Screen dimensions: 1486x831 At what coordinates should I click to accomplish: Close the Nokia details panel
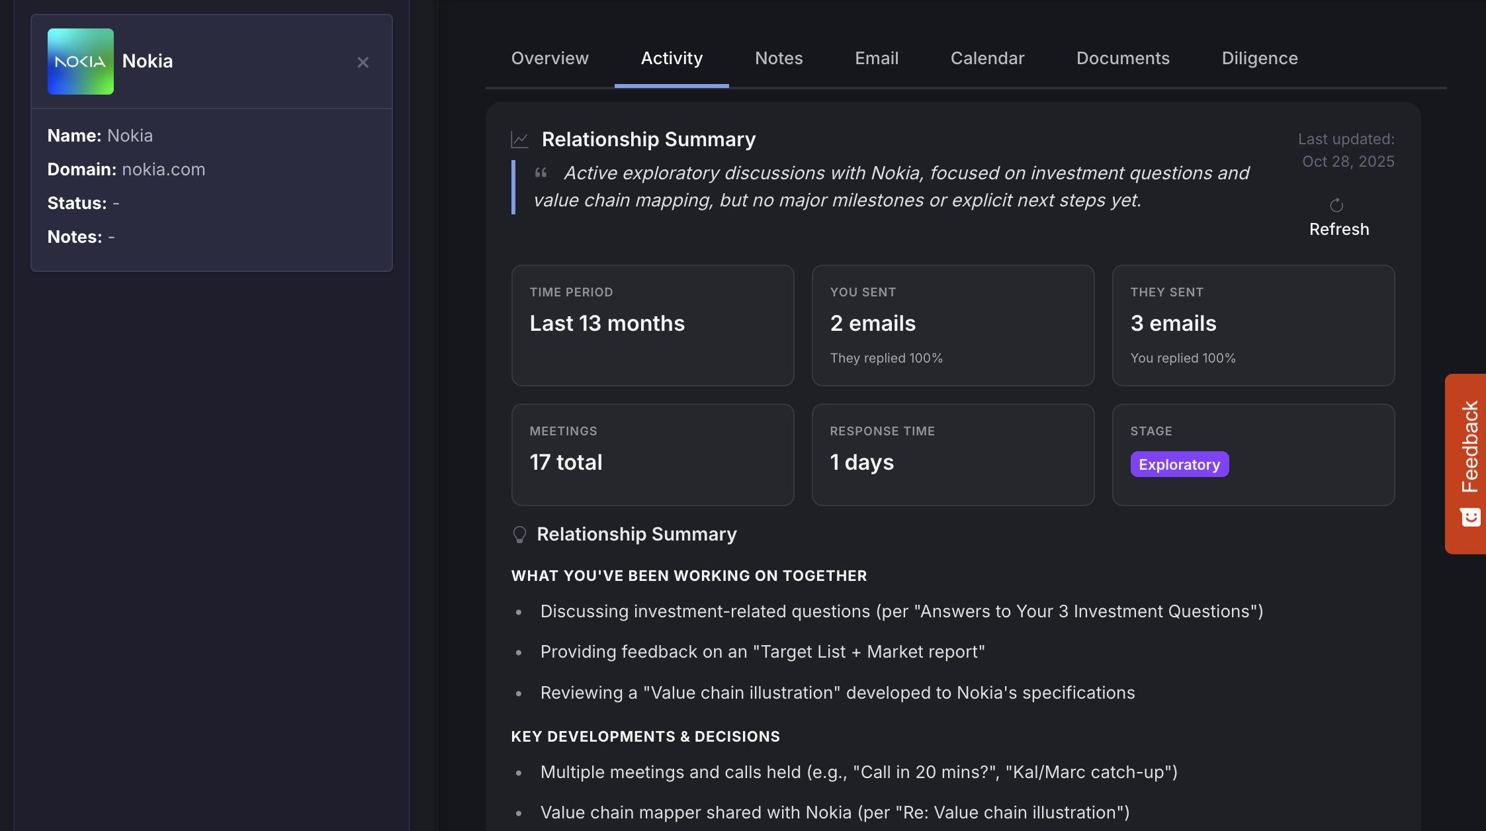tap(363, 62)
